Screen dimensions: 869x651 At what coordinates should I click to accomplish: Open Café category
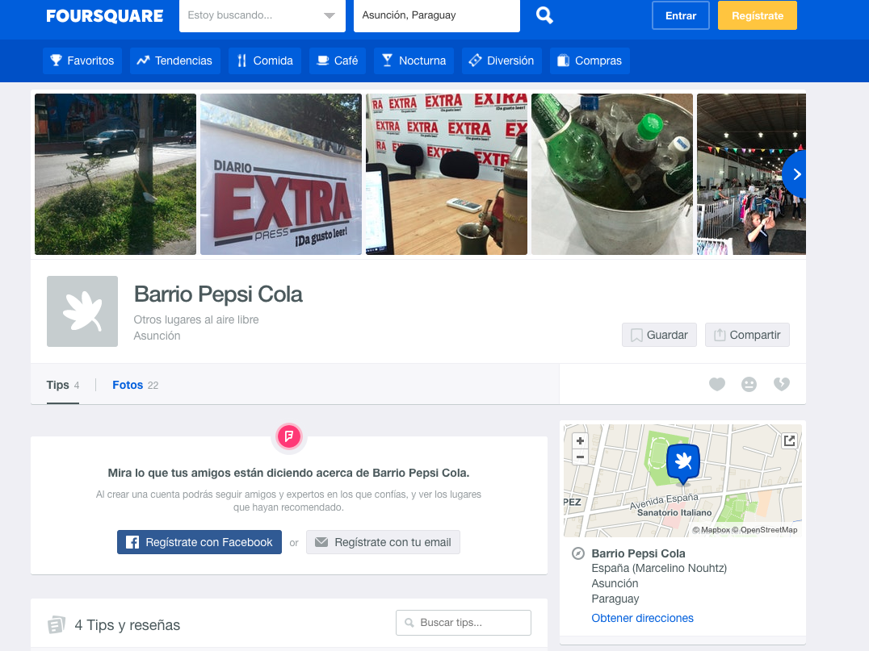point(338,61)
